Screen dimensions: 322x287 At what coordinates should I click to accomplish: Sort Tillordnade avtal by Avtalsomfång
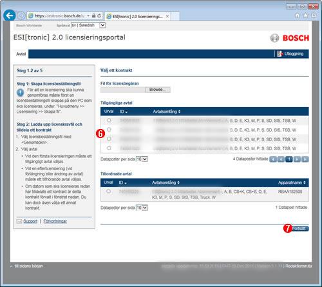click(166, 183)
